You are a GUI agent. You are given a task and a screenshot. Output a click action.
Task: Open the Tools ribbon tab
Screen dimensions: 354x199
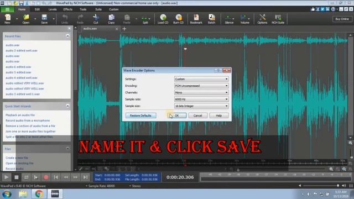83,9
